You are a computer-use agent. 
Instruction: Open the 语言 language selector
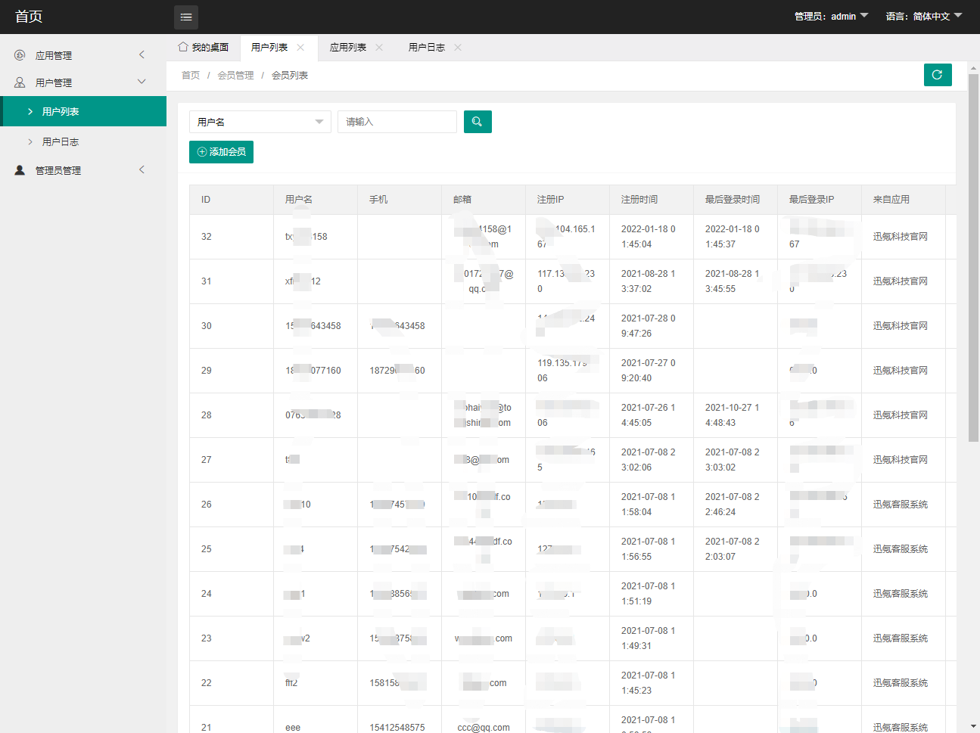923,17
